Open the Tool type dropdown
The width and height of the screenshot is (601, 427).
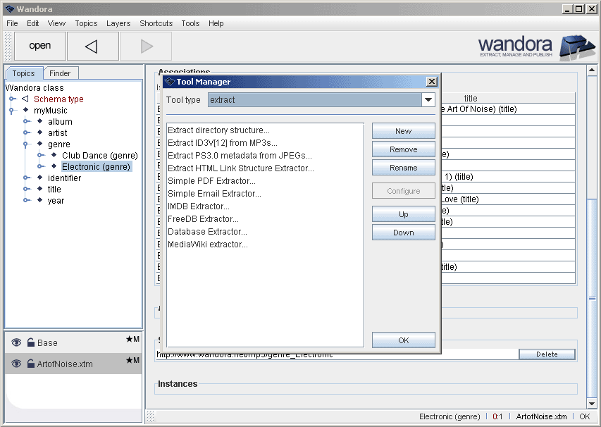coord(428,100)
